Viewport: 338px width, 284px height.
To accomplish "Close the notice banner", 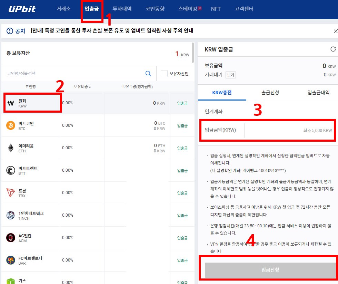I will coord(335,31).
